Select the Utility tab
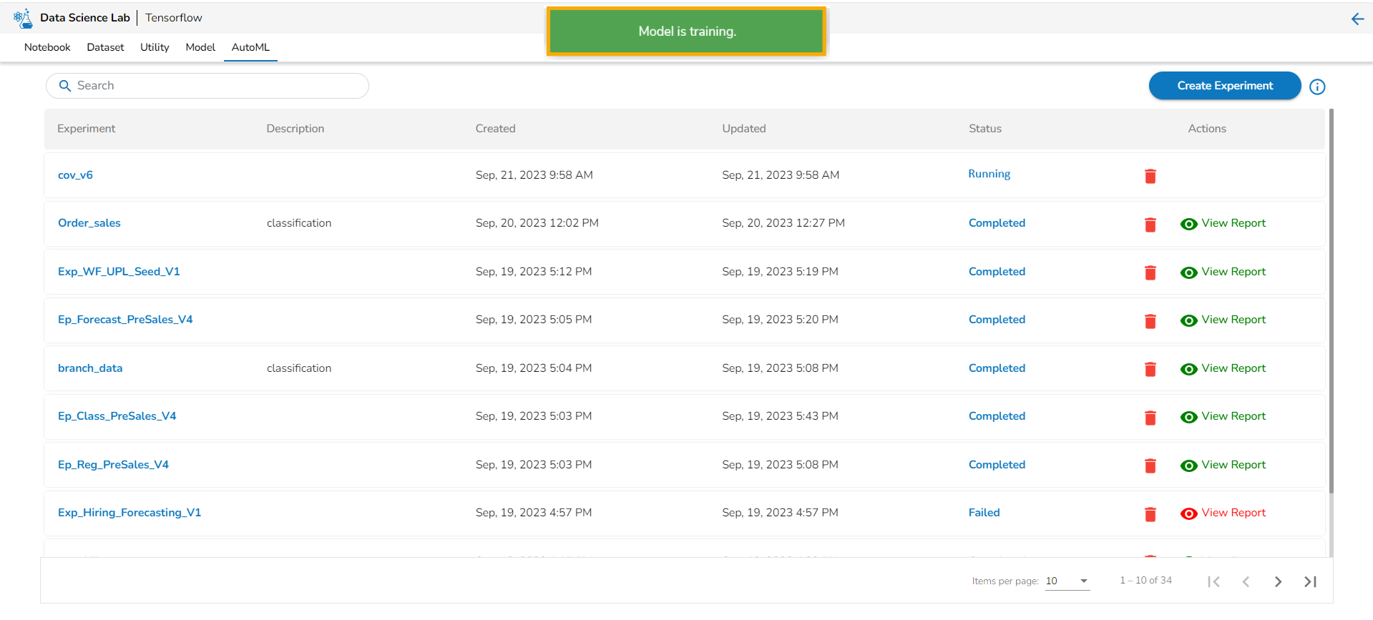This screenshot has height=620, width=1373. pos(155,47)
